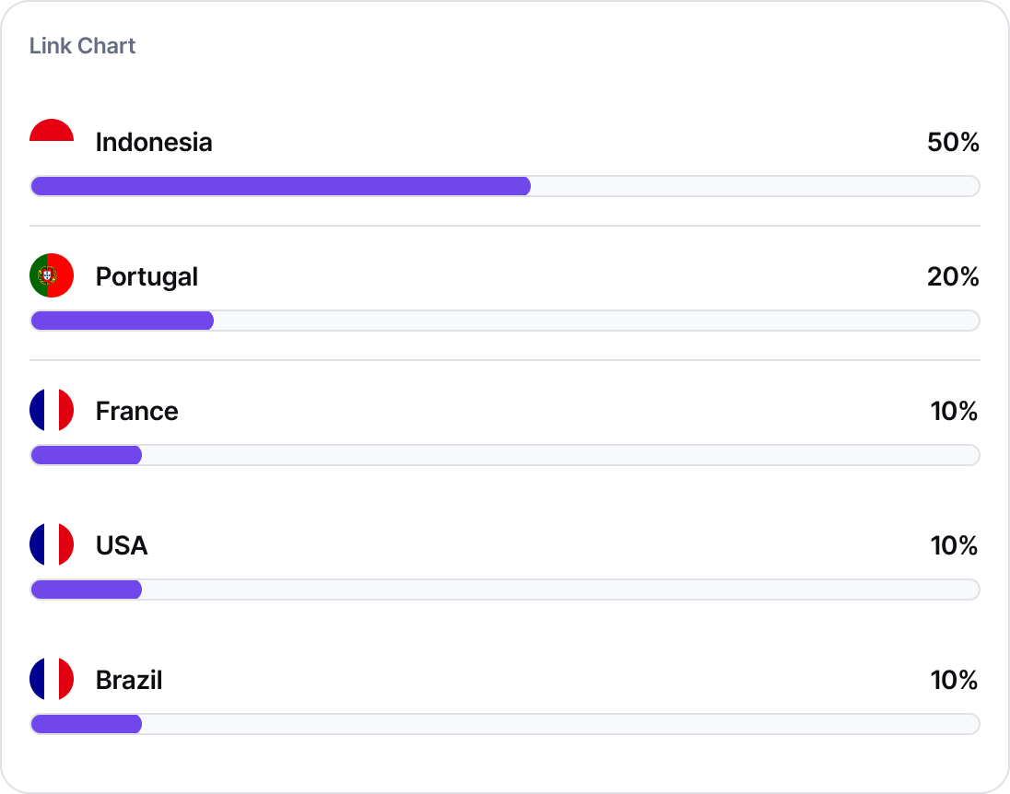Click the 10% value for Brazil
Image resolution: width=1010 pixels, height=794 pixels.
[954, 680]
